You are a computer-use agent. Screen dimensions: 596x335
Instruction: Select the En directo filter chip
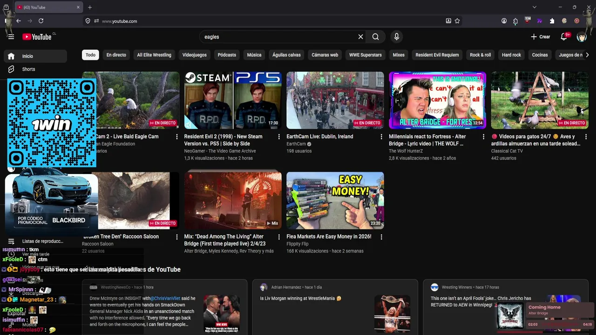(x=116, y=55)
